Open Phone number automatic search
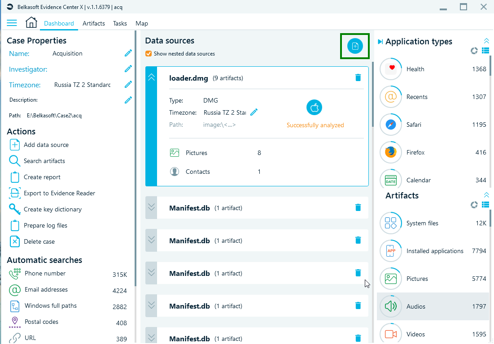 (68, 274)
